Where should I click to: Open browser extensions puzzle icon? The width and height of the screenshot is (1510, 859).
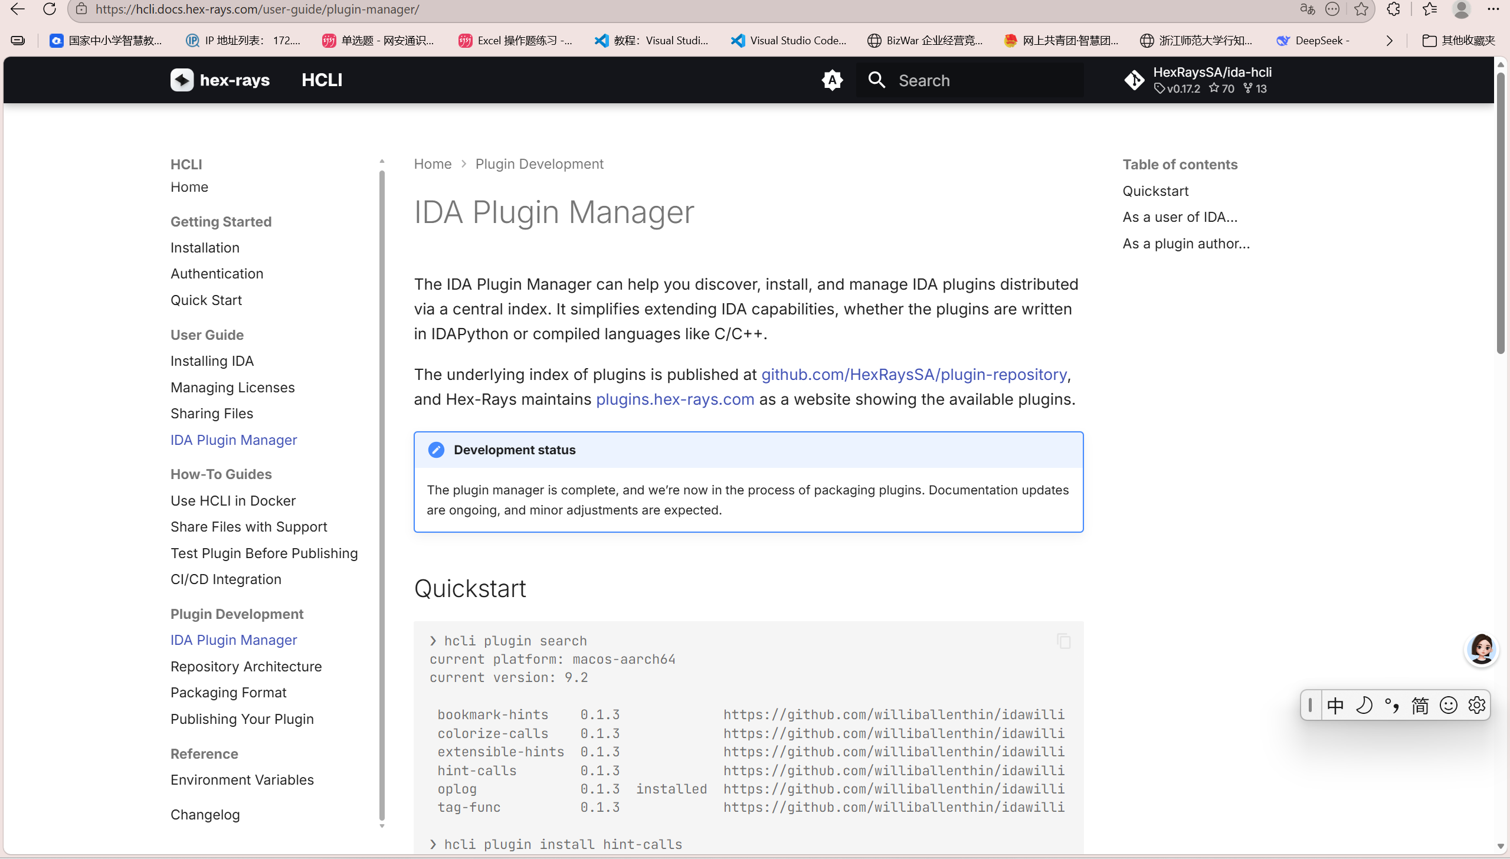[x=1394, y=9]
